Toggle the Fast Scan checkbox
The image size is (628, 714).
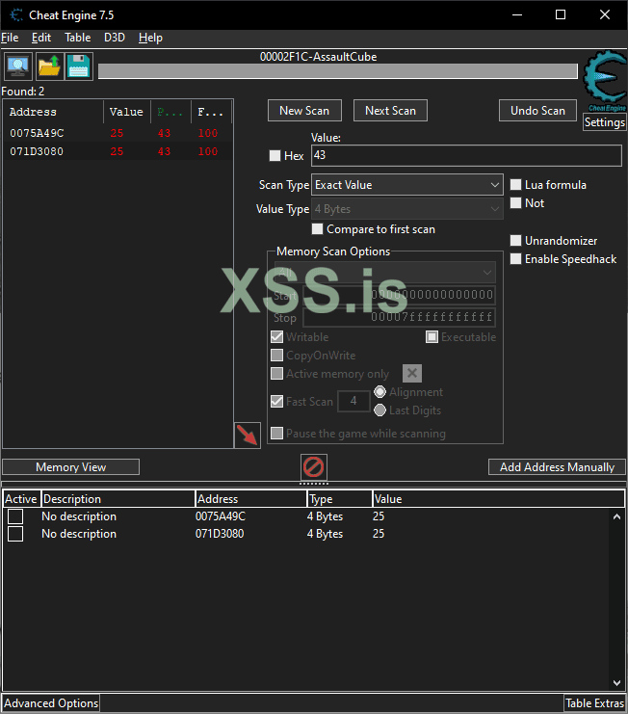276,401
